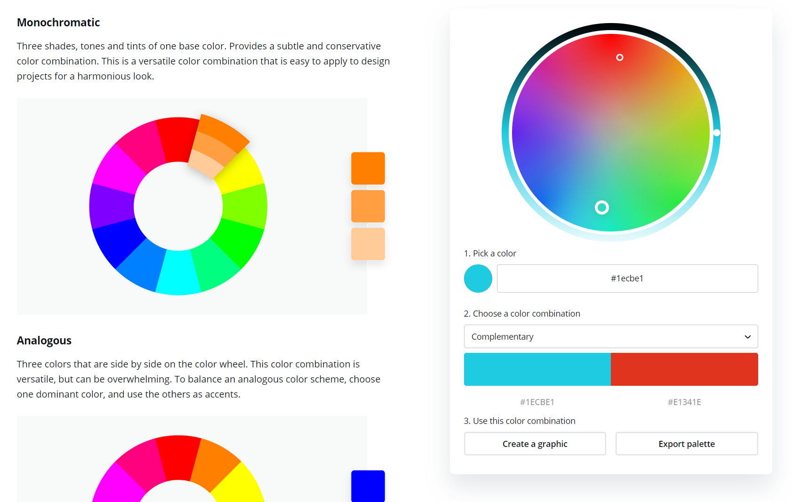
Task: Click the light peach monochromatic swatch
Action: (x=368, y=244)
